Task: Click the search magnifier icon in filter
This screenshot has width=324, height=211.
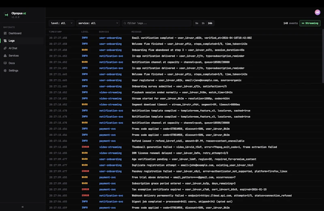Action: (125, 23)
